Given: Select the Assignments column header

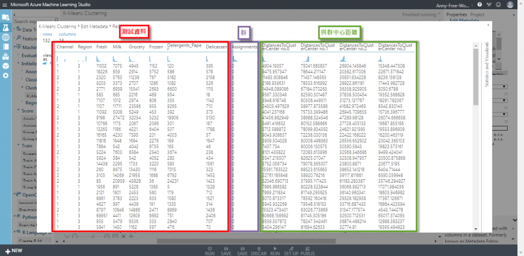Looking at the screenshot, I should coord(245,47).
